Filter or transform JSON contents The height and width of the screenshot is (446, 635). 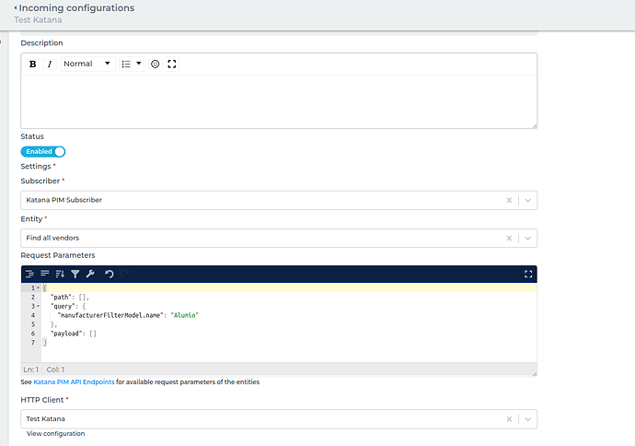point(75,274)
